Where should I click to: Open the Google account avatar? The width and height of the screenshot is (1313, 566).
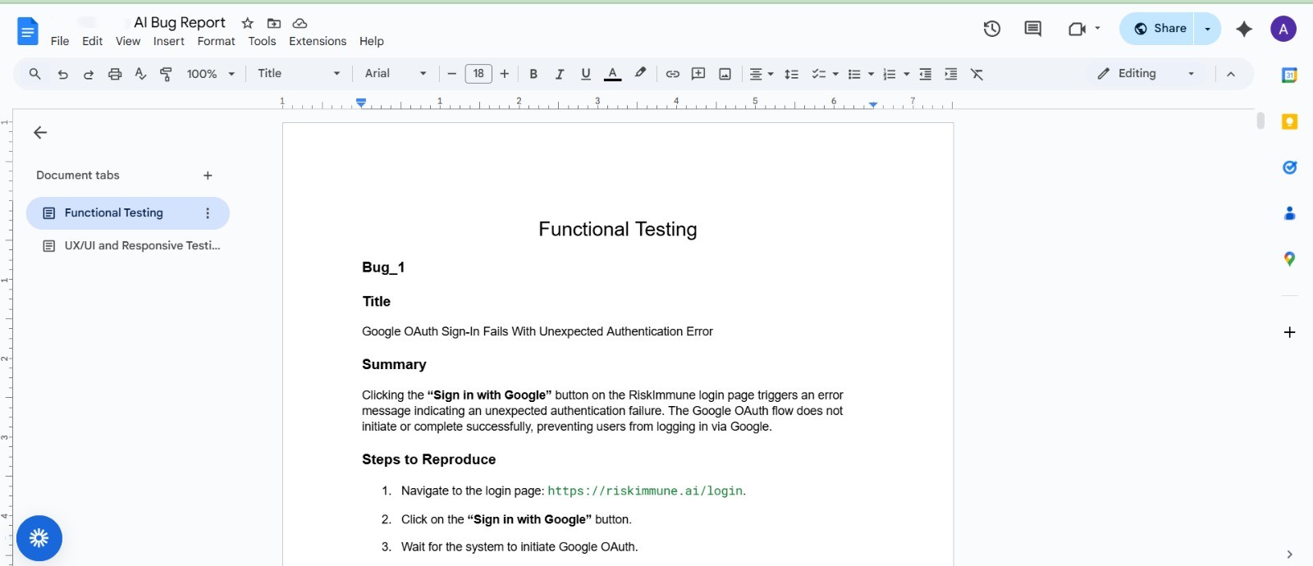1283,29
